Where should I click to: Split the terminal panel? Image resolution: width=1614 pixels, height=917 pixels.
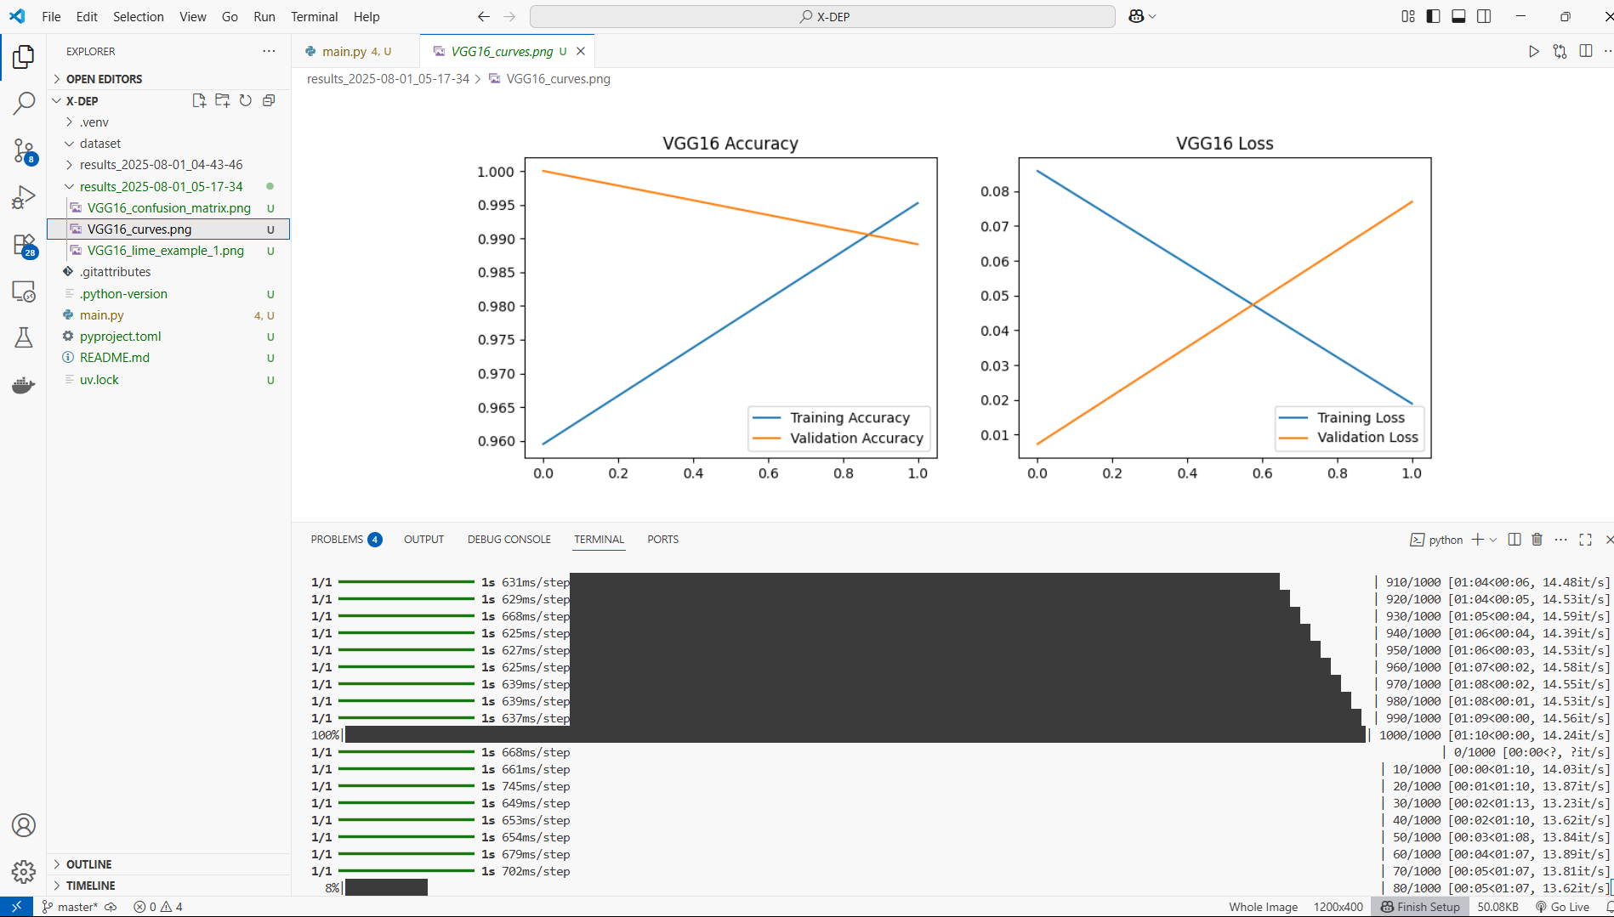click(1514, 540)
